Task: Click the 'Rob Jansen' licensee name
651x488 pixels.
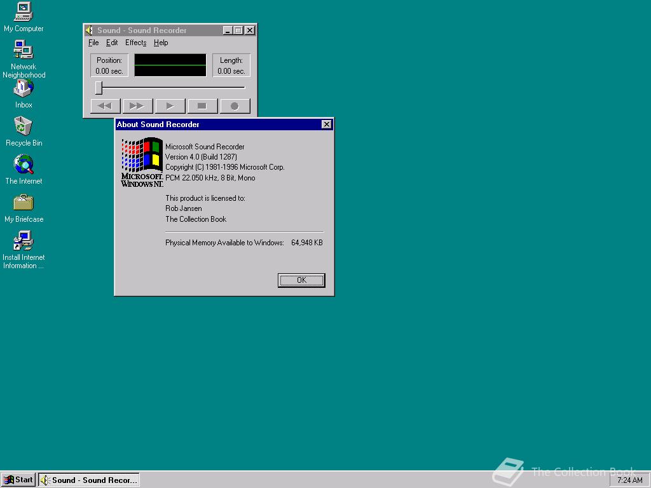Action: 184,208
